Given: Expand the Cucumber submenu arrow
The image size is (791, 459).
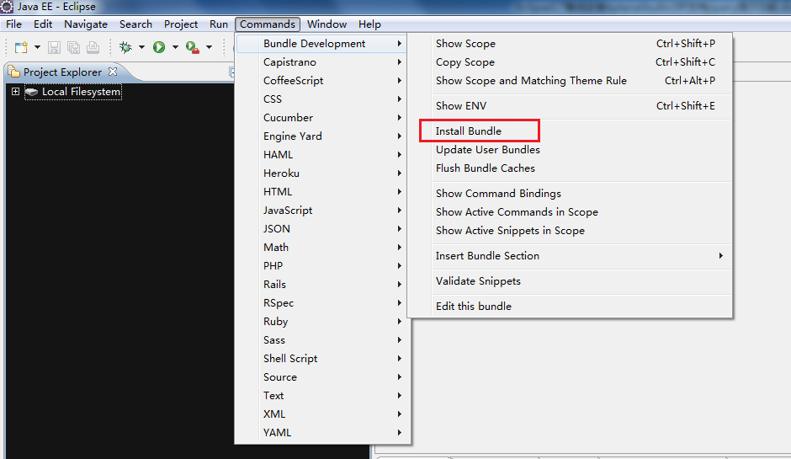Looking at the screenshot, I should pos(399,118).
